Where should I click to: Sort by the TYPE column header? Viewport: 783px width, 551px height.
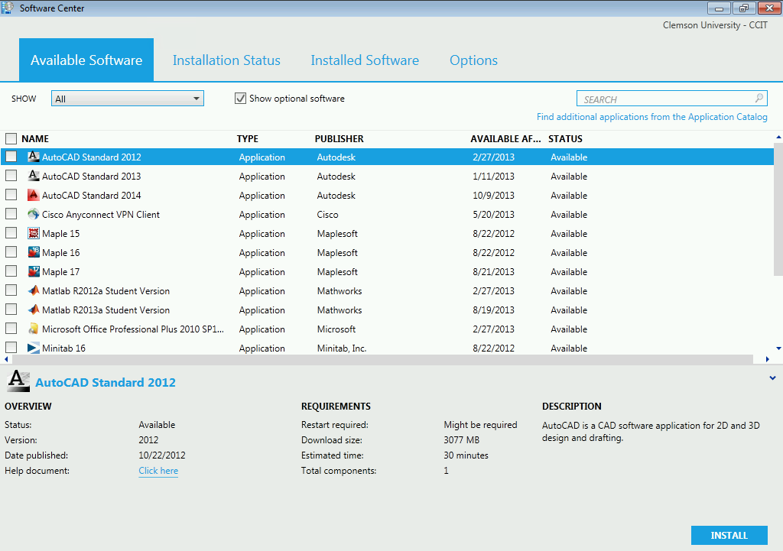pos(248,139)
